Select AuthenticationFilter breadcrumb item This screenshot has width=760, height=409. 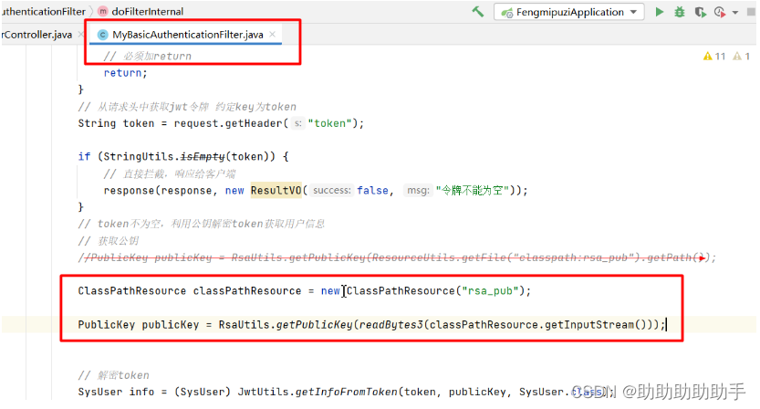coord(43,11)
